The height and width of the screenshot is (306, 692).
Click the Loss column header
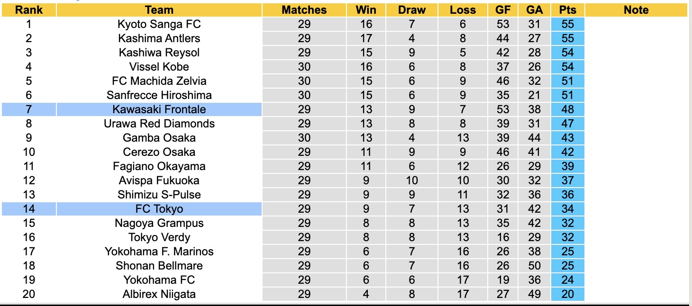click(x=463, y=10)
